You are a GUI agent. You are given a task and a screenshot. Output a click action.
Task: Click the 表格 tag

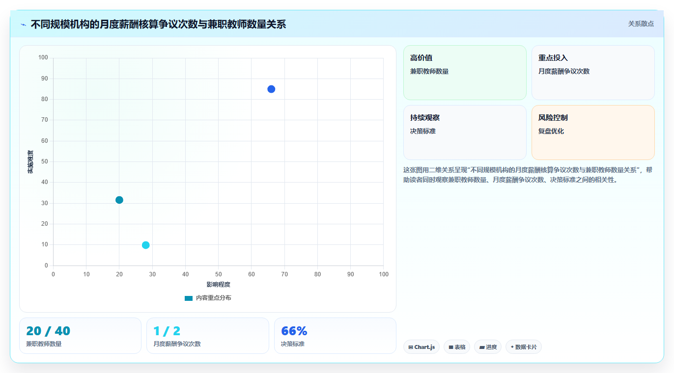pyautogui.click(x=457, y=347)
